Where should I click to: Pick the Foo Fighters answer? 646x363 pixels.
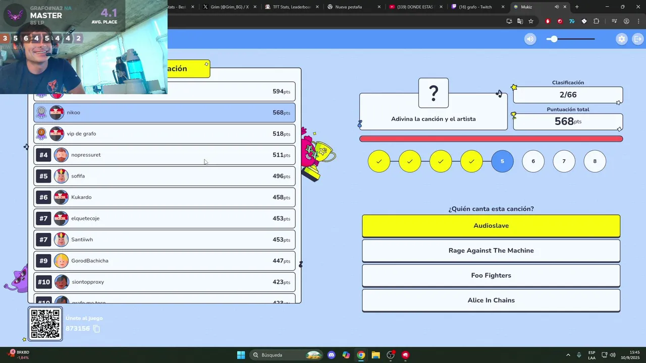click(491, 275)
